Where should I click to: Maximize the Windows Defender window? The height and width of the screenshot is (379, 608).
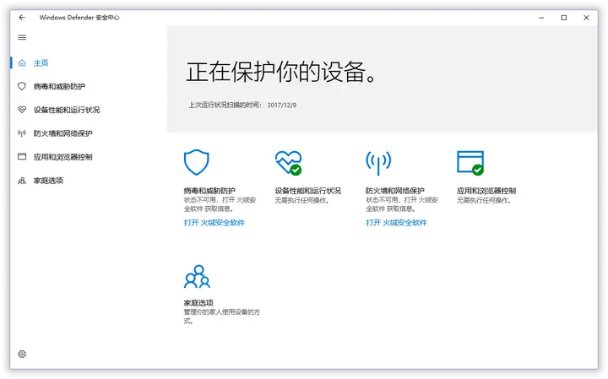[x=564, y=18]
